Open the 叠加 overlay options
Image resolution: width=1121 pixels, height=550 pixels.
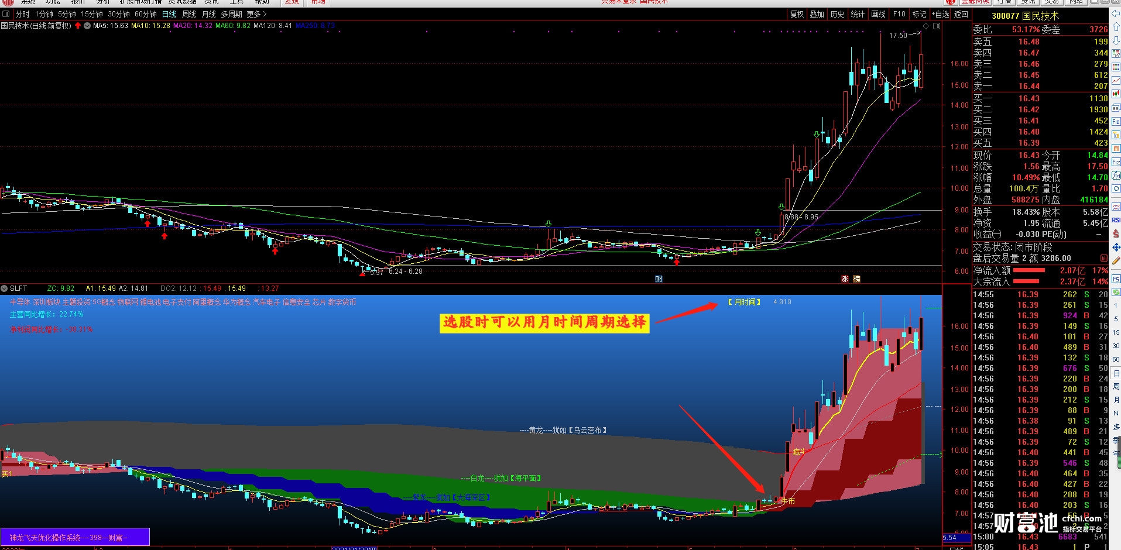[x=817, y=14]
